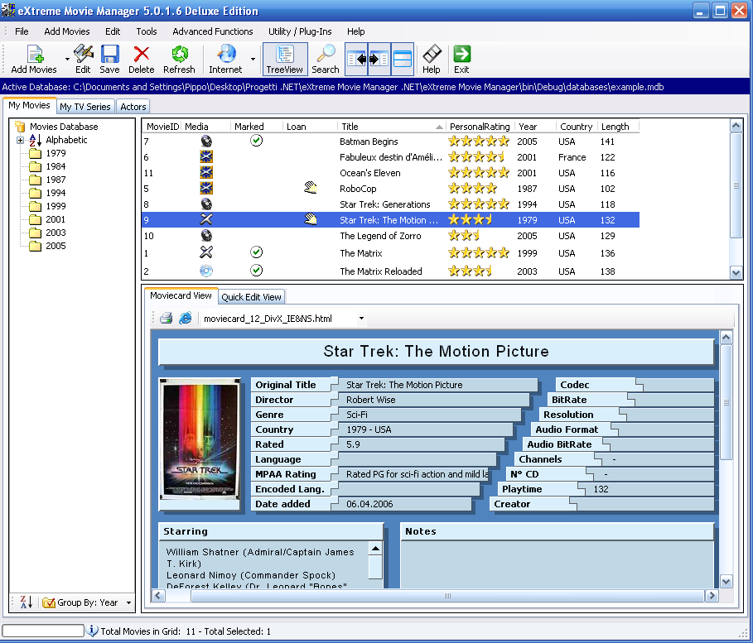Open the Internet dropdown arrow
753x643 pixels.
(253, 59)
